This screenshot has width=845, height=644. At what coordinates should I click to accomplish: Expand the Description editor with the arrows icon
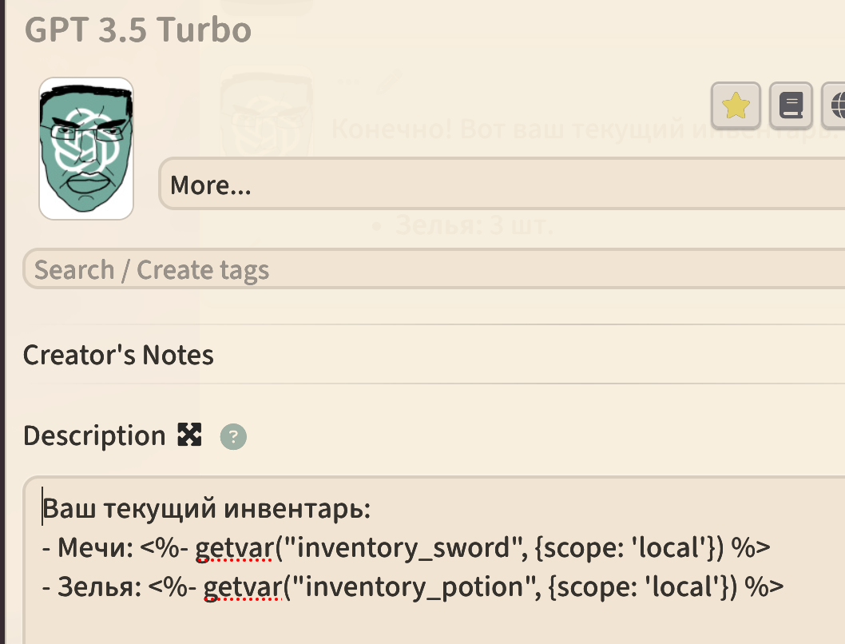click(189, 435)
